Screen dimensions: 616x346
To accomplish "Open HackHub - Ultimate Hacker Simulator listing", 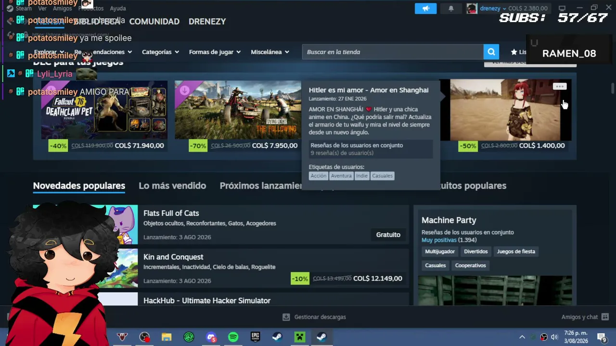I will pos(221,299).
